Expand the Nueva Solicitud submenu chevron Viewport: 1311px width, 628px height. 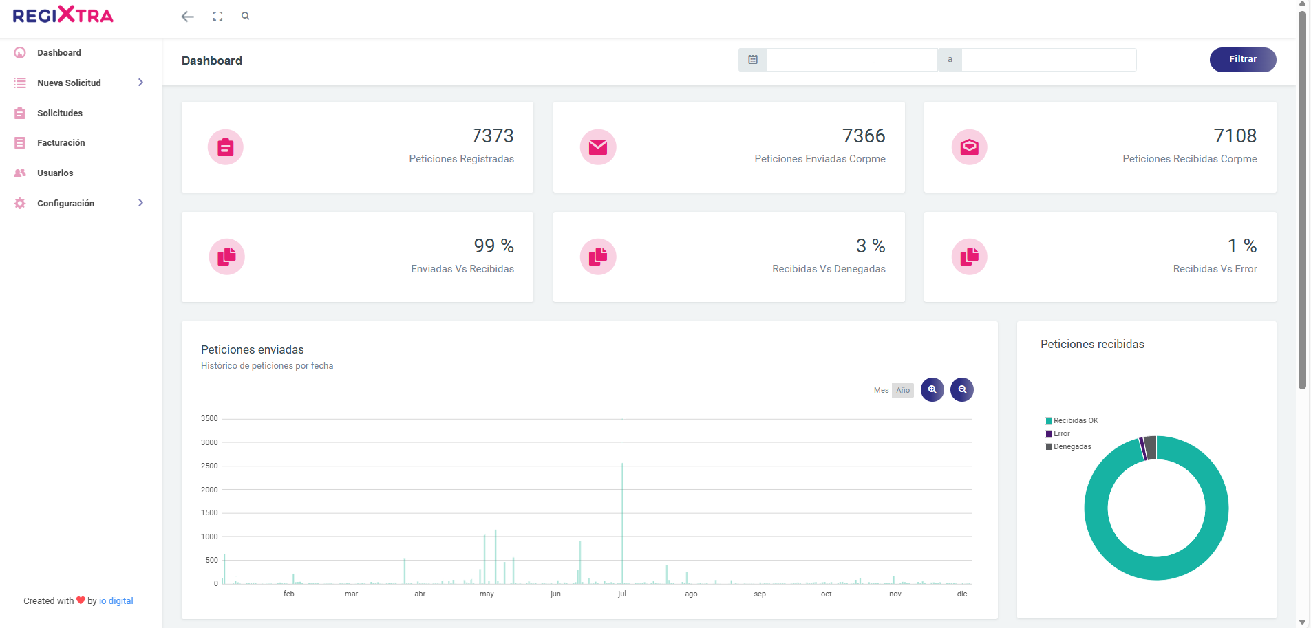pyautogui.click(x=140, y=83)
